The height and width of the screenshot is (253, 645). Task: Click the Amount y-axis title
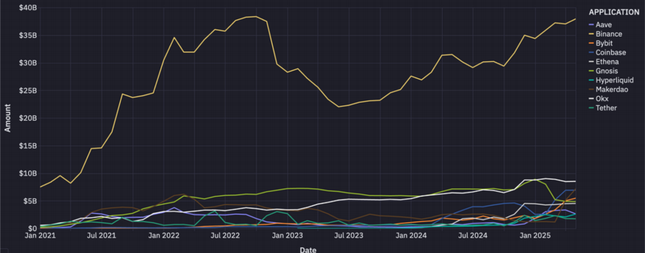(x=8, y=118)
